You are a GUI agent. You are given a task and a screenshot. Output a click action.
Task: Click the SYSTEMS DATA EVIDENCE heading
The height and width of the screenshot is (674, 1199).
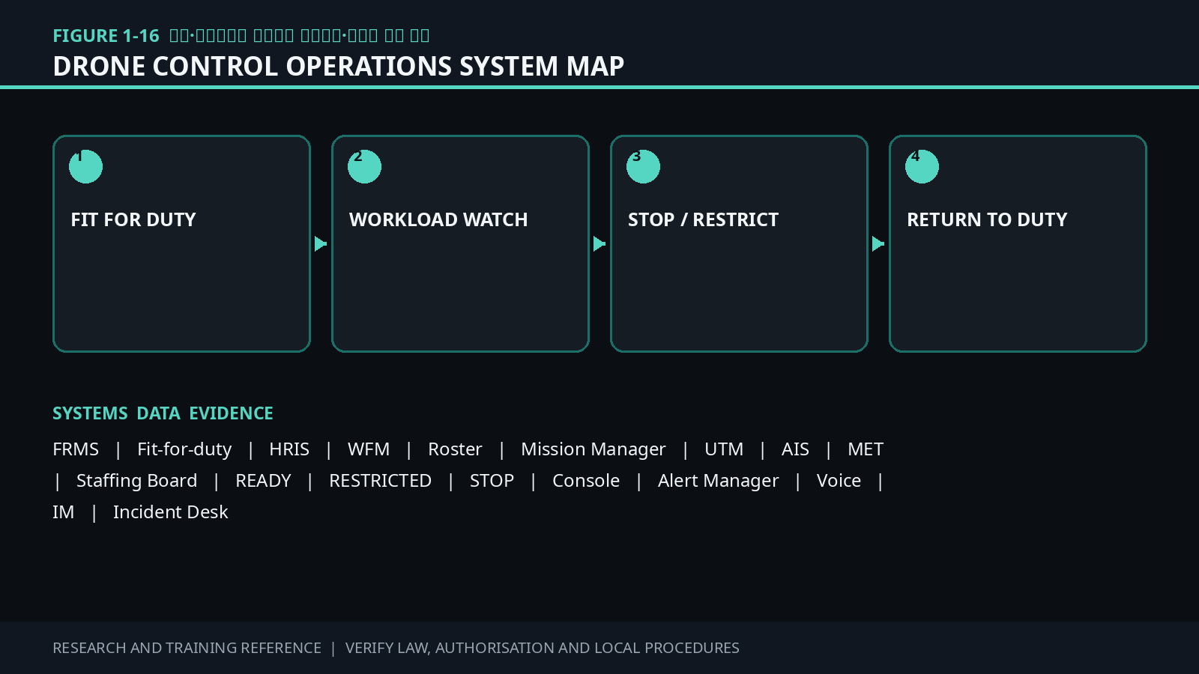pyautogui.click(x=163, y=413)
